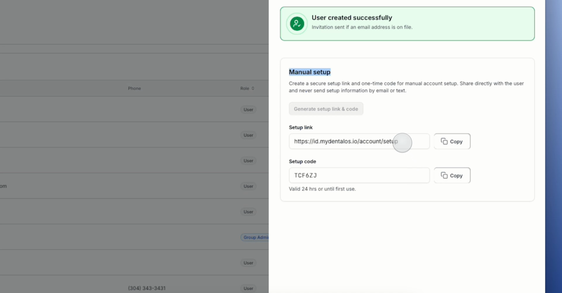
Task: Click 'Invitation sent if an email address' message
Action: pos(362,27)
